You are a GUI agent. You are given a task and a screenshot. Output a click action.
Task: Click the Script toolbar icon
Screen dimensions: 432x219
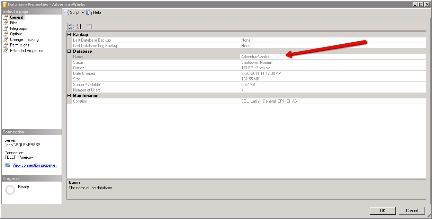[x=66, y=12]
